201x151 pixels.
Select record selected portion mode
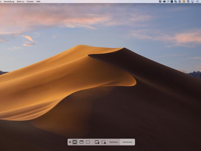click(104, 142)
